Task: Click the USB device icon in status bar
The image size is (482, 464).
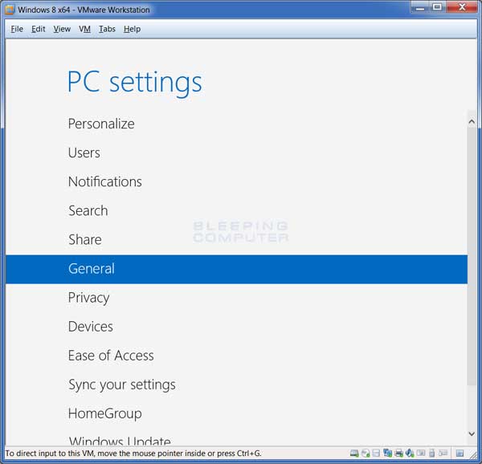Action: (x=431, y=453)
